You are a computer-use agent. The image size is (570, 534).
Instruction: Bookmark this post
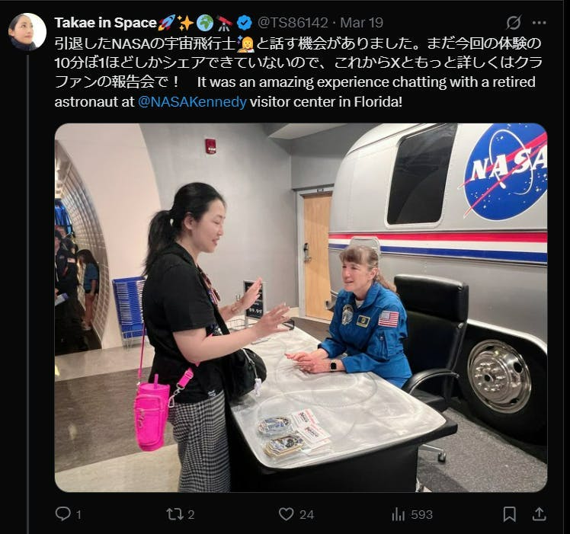tap(509, 514)
